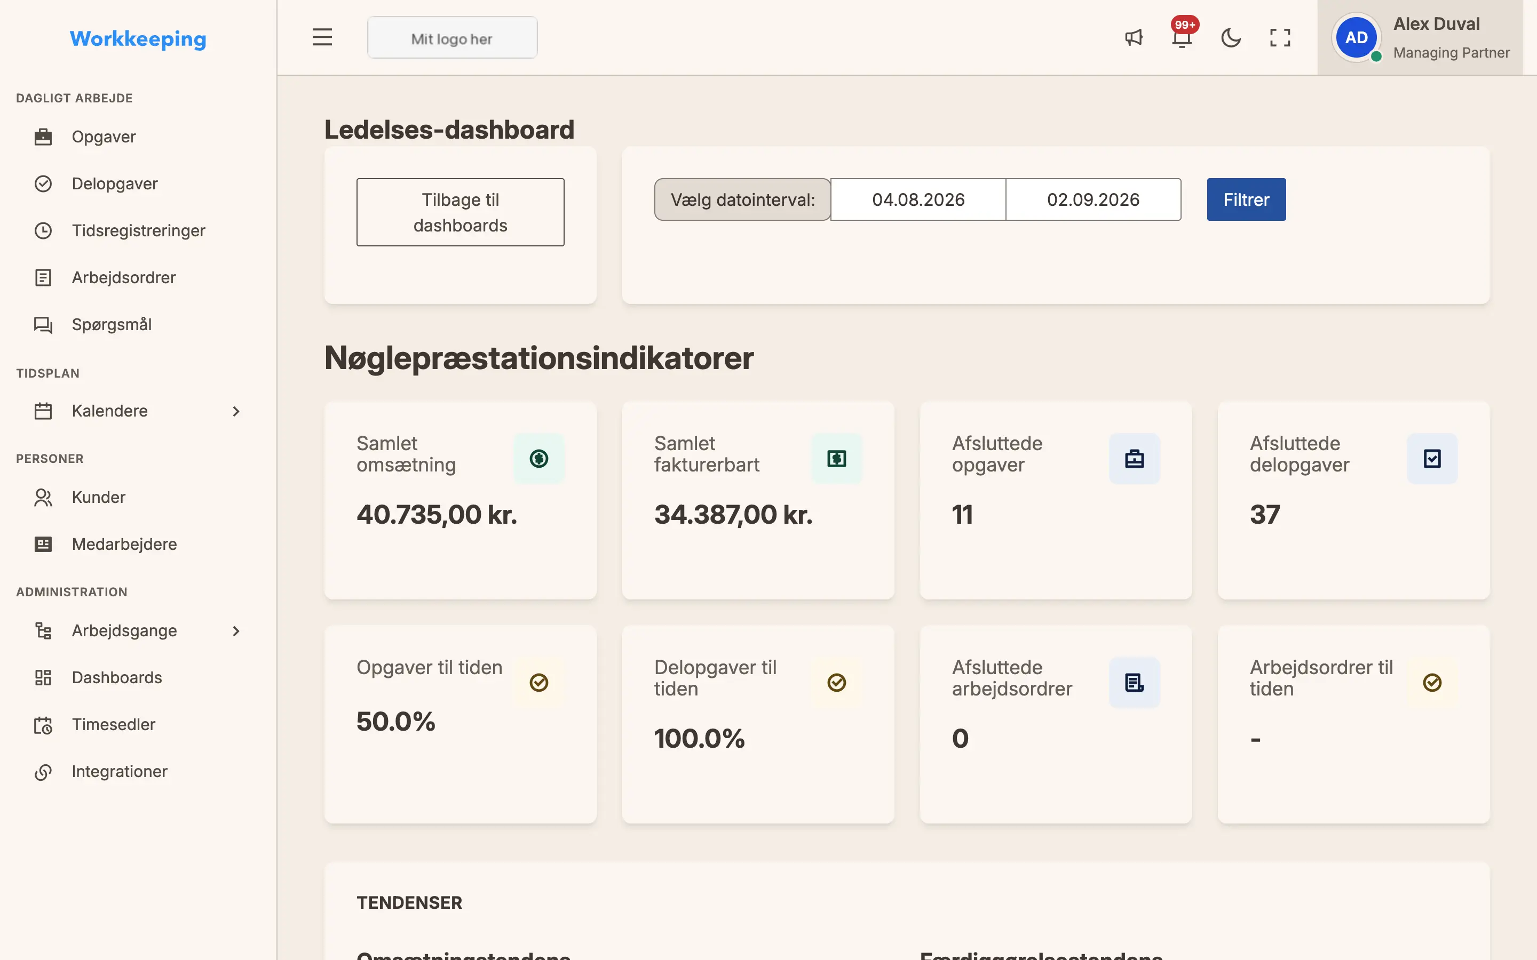Viewport: 1537px width, 960px height.
Task: Click the Integrationer link icon
Action: [x=43, y=771]
